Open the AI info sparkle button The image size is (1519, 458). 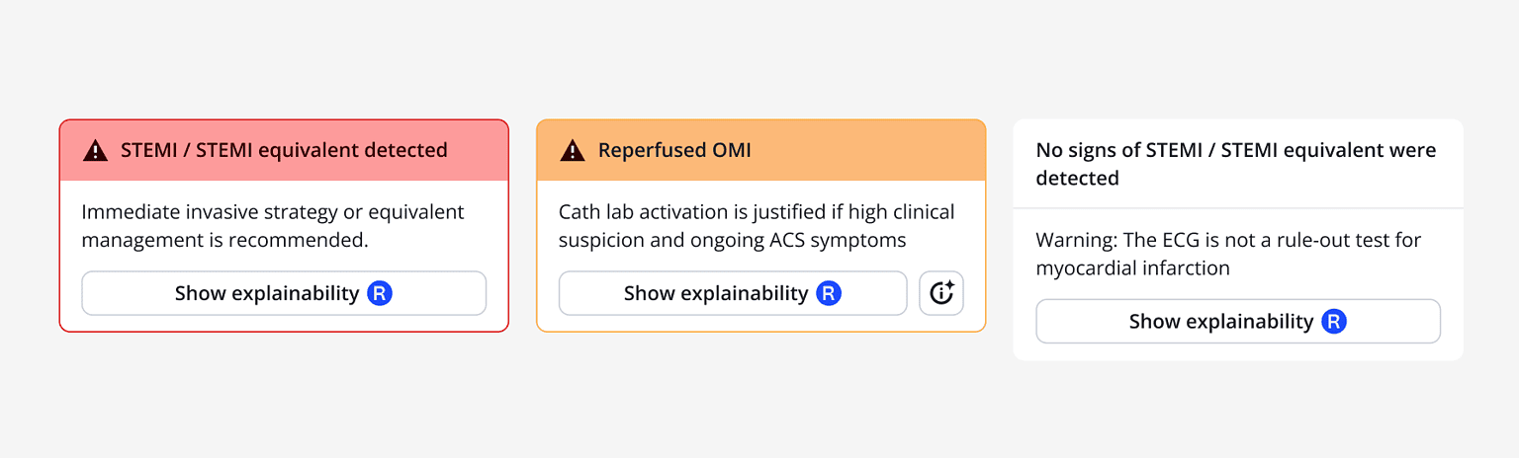coord(941,293)
